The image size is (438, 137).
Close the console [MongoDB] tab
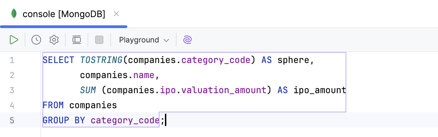point(116,14)
